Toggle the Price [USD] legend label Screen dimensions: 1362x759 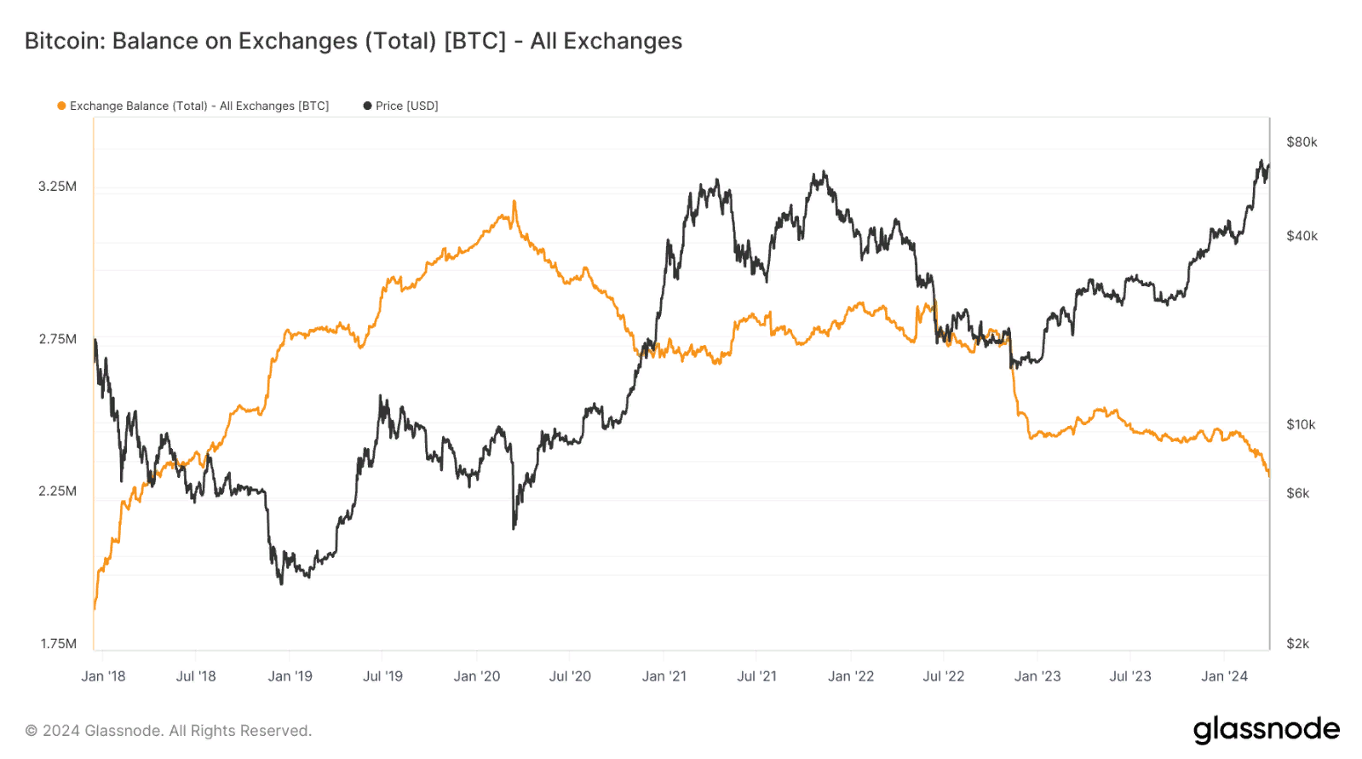coord(406,106)
